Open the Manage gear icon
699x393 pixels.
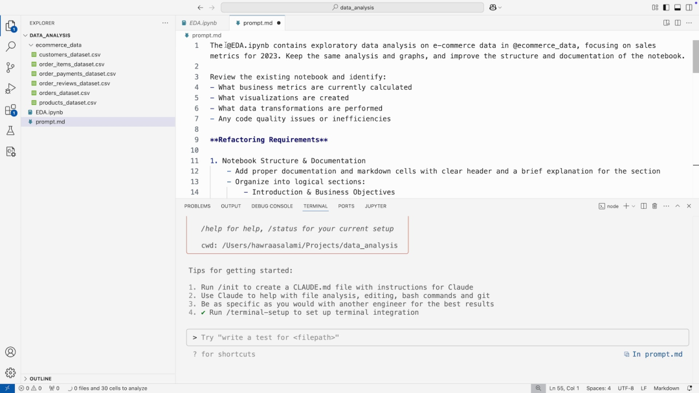(x=10, y=373)
